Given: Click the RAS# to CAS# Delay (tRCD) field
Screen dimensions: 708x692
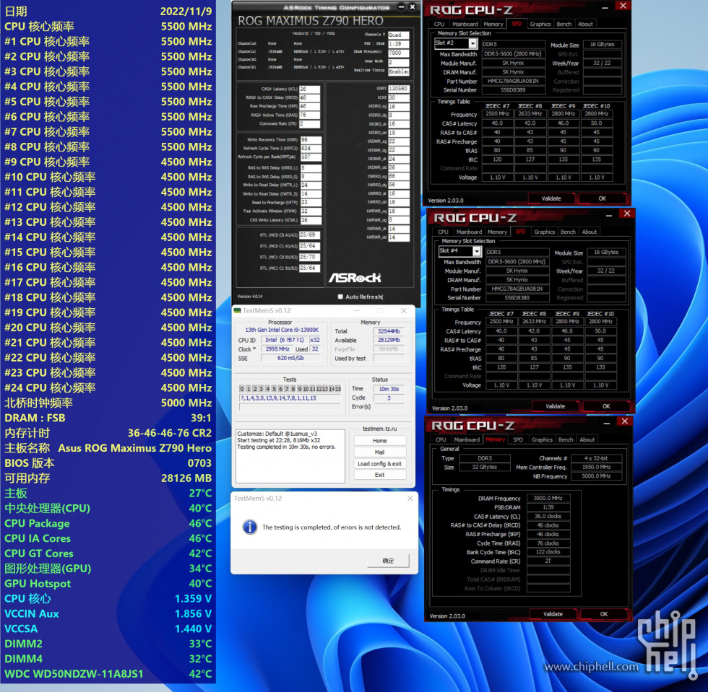Looking at the screenshot, I should coord(310,97).
